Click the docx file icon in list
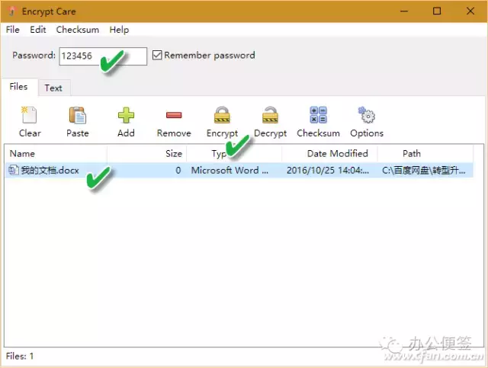Viewport: 488px width, 368px height. click(x=14, y=170)
